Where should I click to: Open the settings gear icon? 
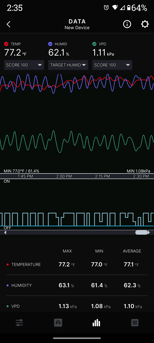tap(145, 24)
